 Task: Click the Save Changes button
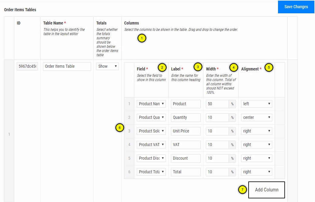[x=296, y=7]
